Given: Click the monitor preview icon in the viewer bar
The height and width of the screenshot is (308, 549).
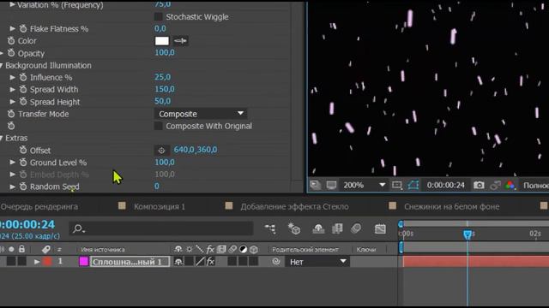Looking at the screenshot, I should tap(331, 185).
